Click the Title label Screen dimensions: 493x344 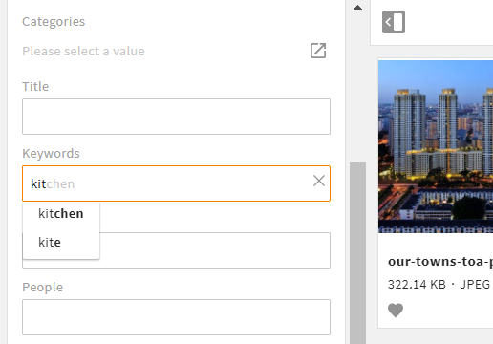click(35, 86)
